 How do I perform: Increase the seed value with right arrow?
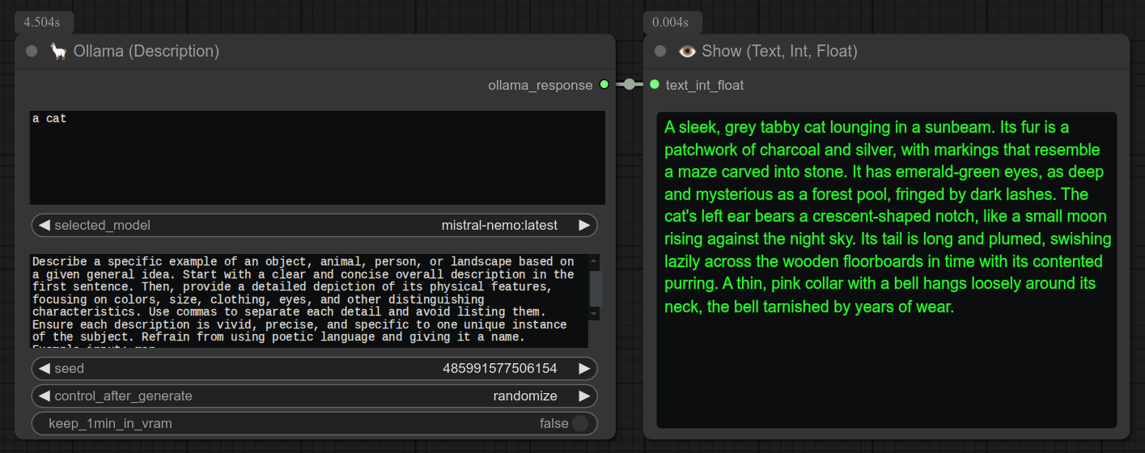(x=584, y=368)
